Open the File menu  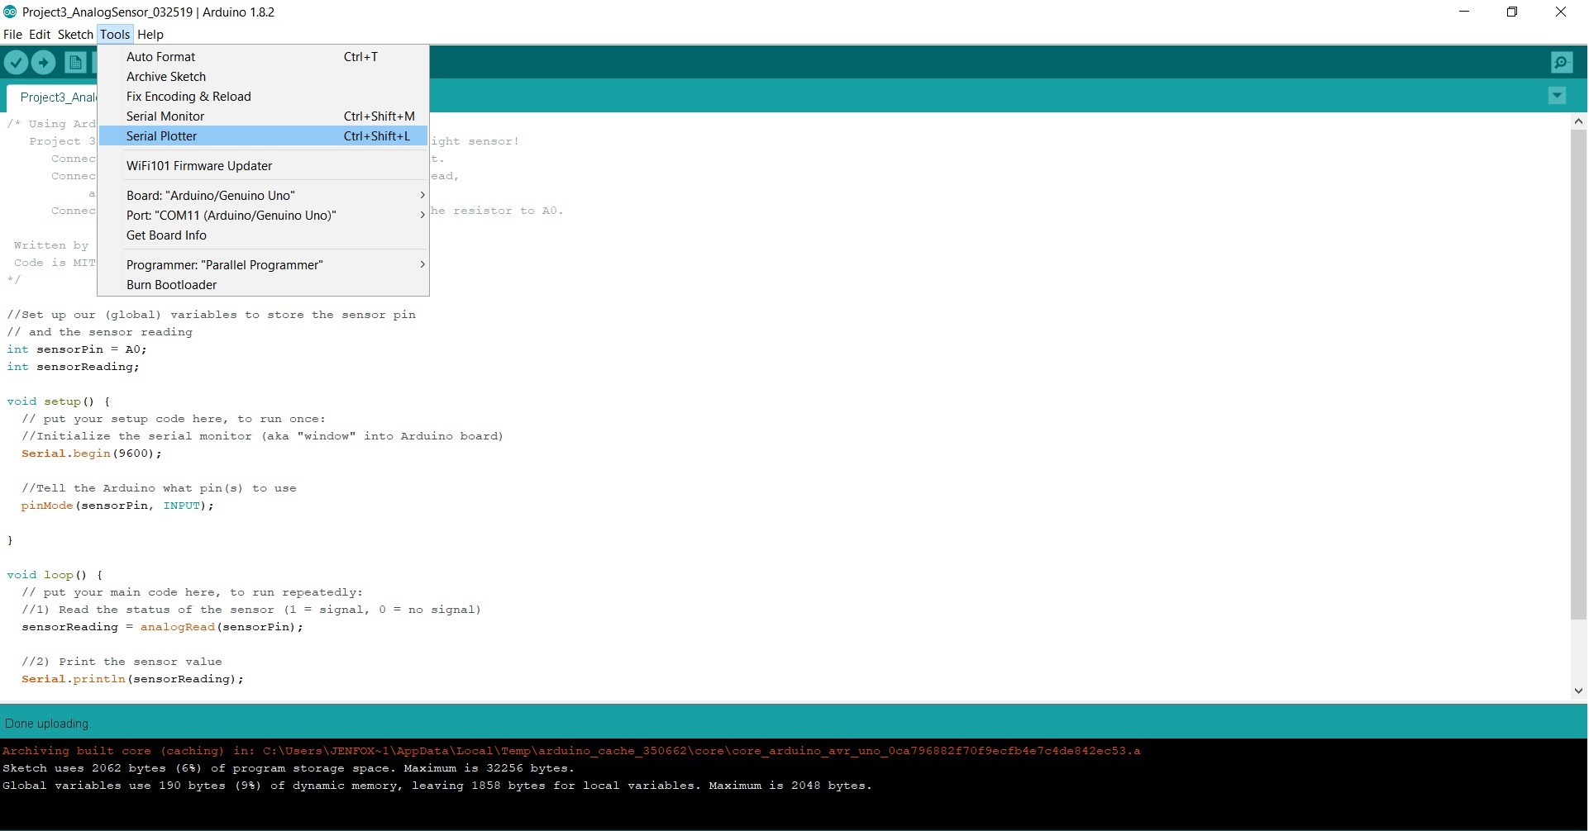(13, 34)
